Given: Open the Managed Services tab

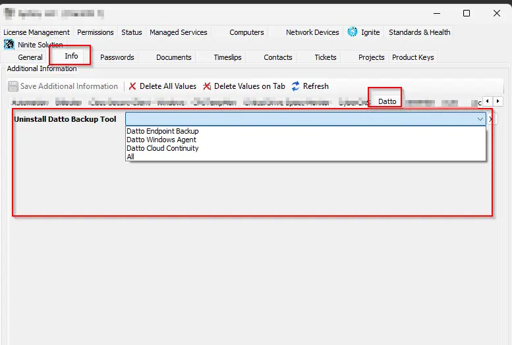Looking at the screenshot, I should tap(179, 32).
